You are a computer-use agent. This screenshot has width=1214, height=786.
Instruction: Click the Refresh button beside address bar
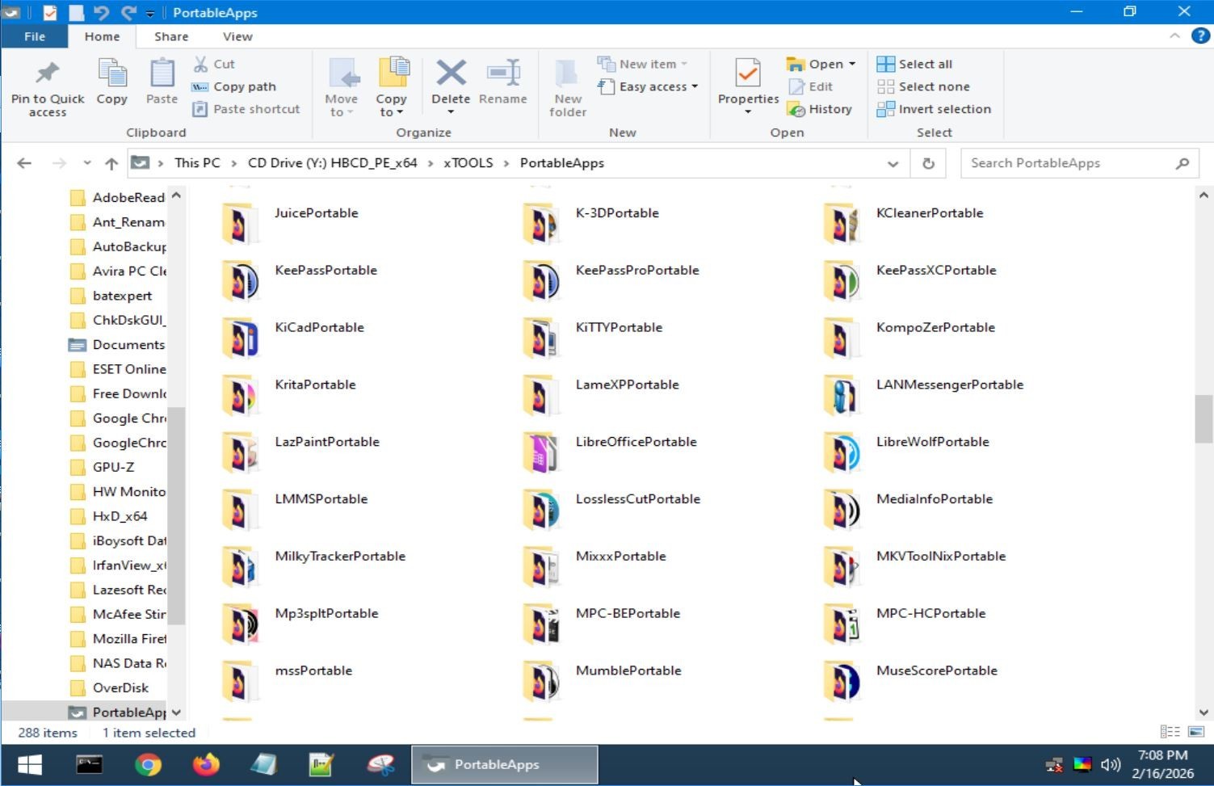(928, 163)
